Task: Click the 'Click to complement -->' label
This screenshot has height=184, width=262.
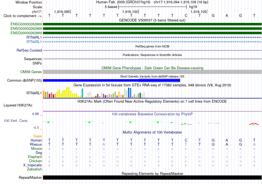Action: 23,16
